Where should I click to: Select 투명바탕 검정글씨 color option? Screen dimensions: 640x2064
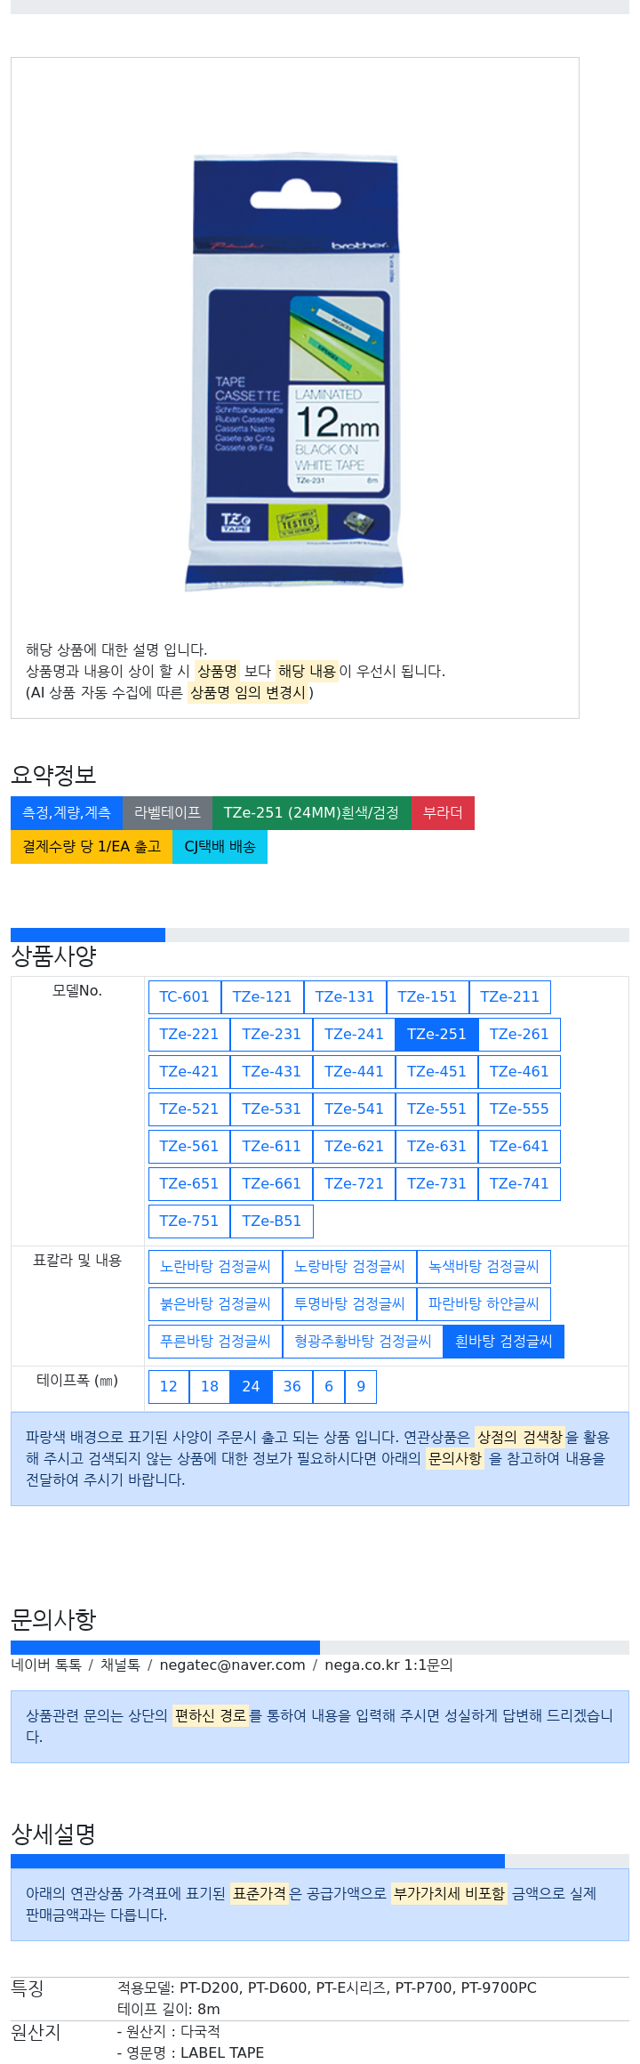pyautogui.click(x=349, y=1303)
